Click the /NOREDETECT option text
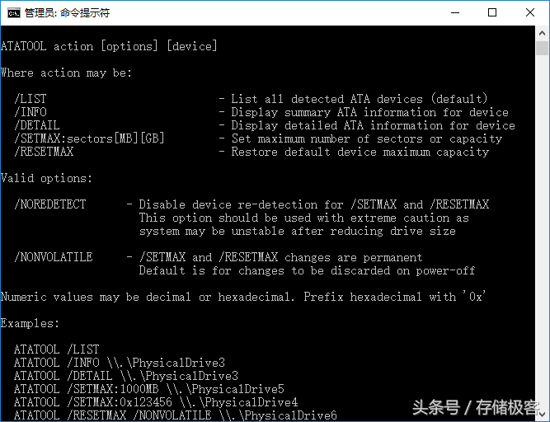550x422 pixels. click(x=50, y=204)
